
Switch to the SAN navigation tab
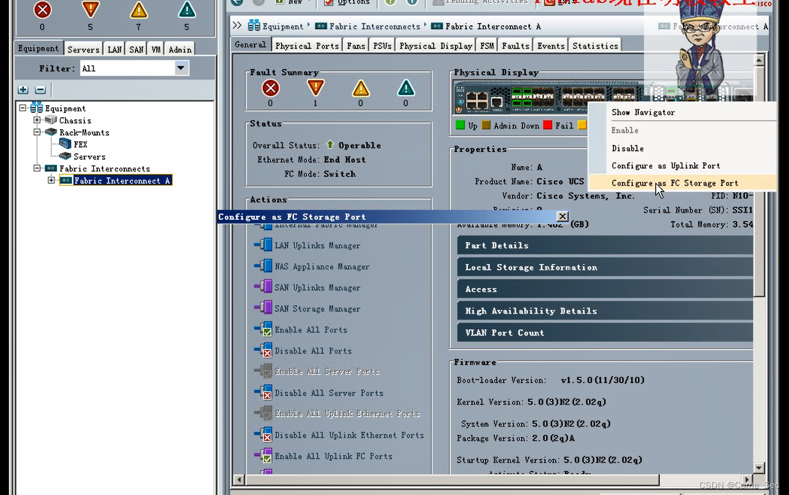click(x=136, y=49)
